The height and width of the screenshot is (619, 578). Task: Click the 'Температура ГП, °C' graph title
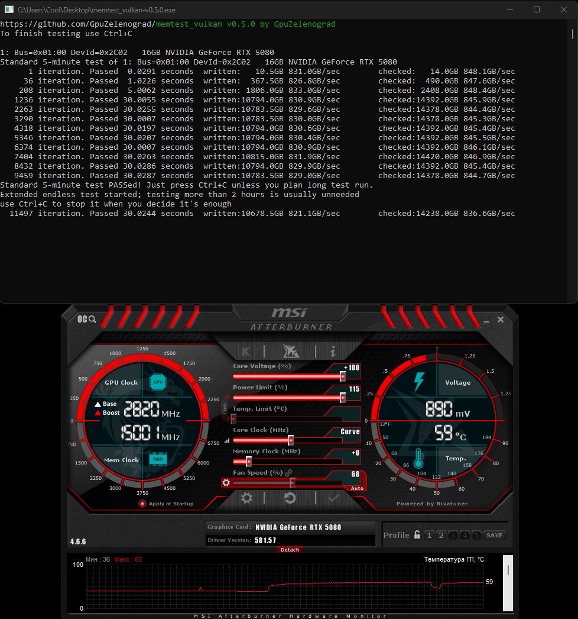tap(454, 559)
